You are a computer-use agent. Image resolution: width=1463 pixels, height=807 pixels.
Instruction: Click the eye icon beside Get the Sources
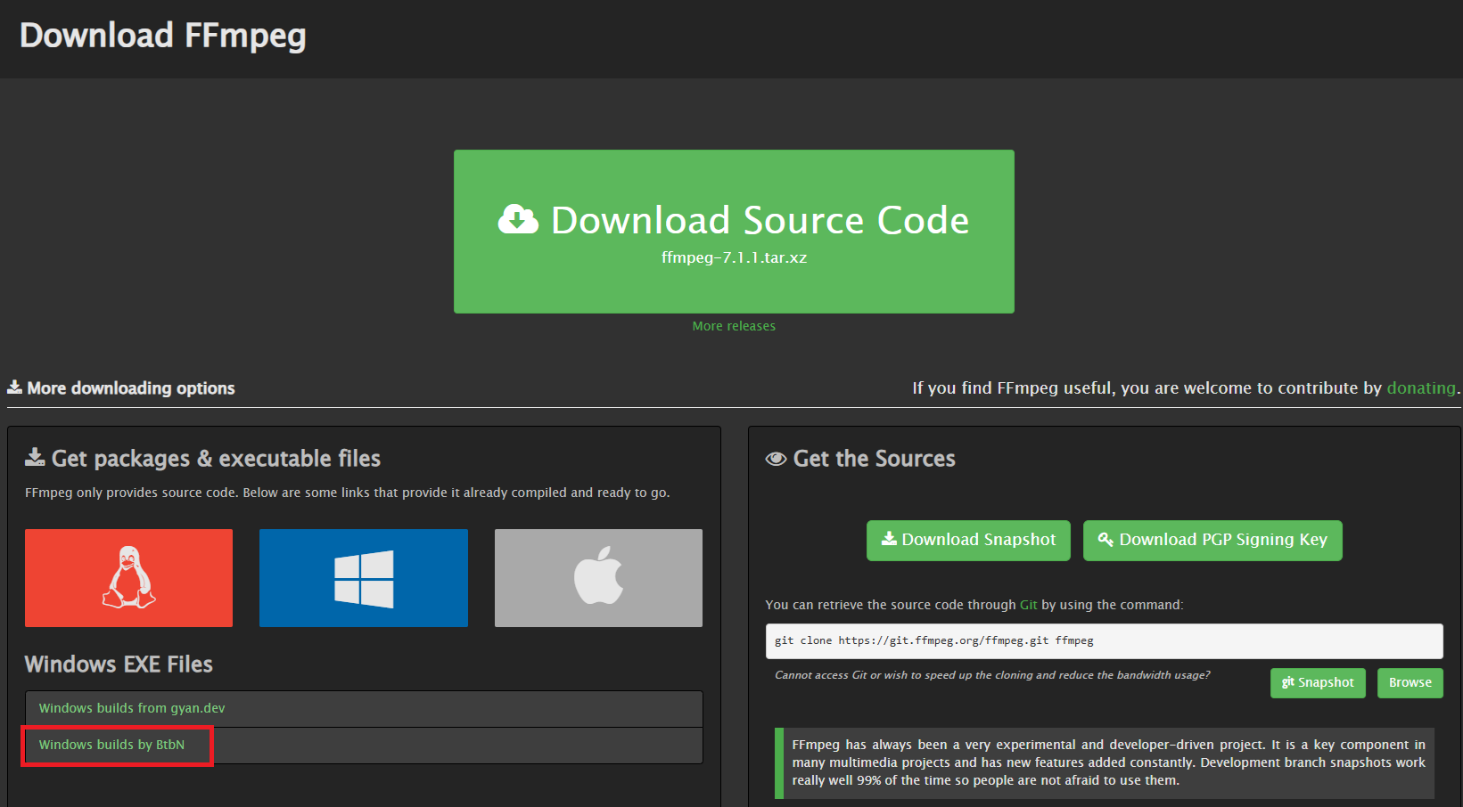[x=776, y=459]
